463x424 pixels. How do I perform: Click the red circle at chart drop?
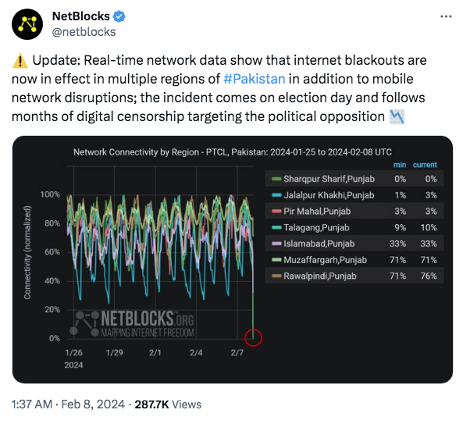[253, 337]
